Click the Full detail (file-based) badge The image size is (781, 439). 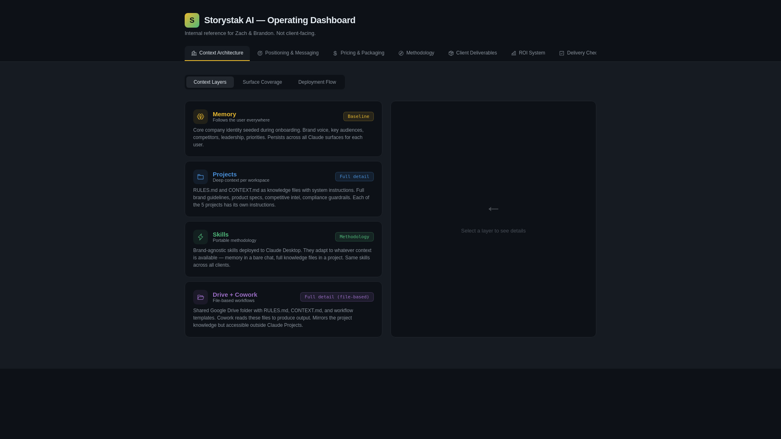tap(337, 297)
